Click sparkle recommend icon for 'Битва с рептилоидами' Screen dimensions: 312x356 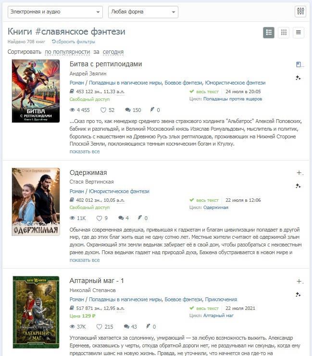coord(298,78)
